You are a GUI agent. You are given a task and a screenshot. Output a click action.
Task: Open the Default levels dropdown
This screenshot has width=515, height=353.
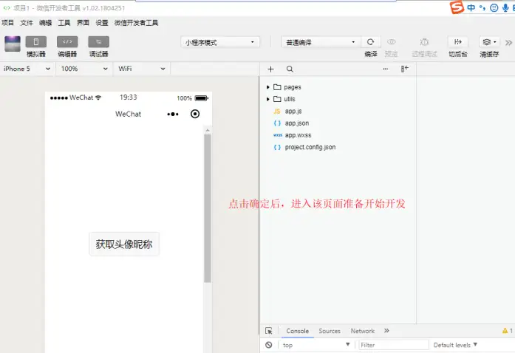click(455, 345)
